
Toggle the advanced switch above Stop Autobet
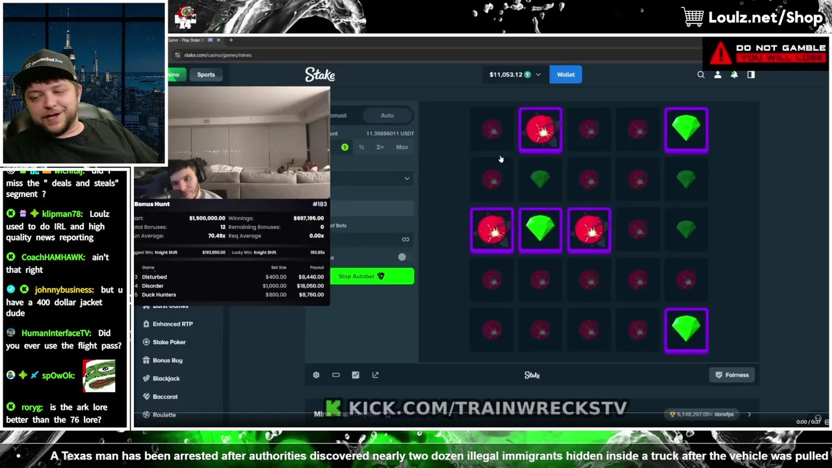(402, 257)
